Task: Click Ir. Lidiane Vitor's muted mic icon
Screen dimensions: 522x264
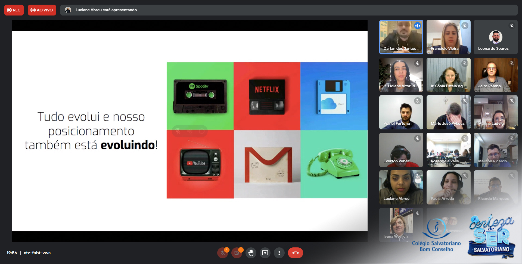Action: 418,63
